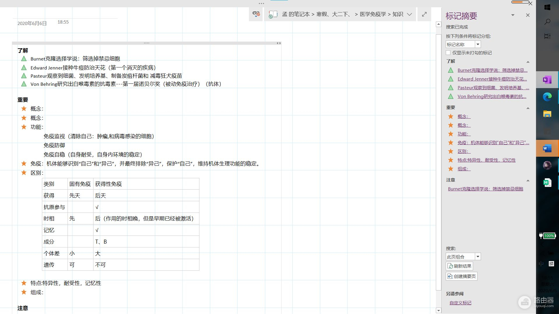Screen dimensions: 559x314
Task: Click 创建摘要页 button
Action: (461, 276)
